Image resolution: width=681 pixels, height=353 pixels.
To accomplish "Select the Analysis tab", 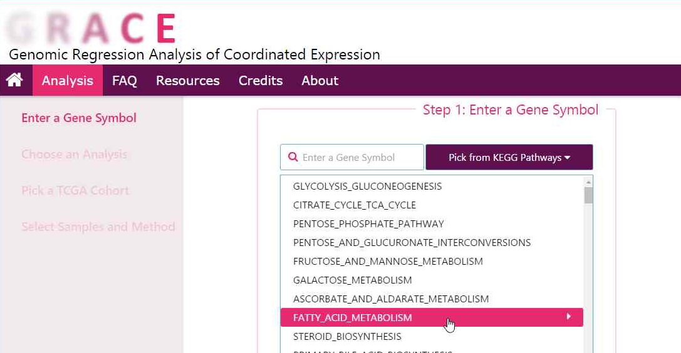I will [x=68, y=81].
